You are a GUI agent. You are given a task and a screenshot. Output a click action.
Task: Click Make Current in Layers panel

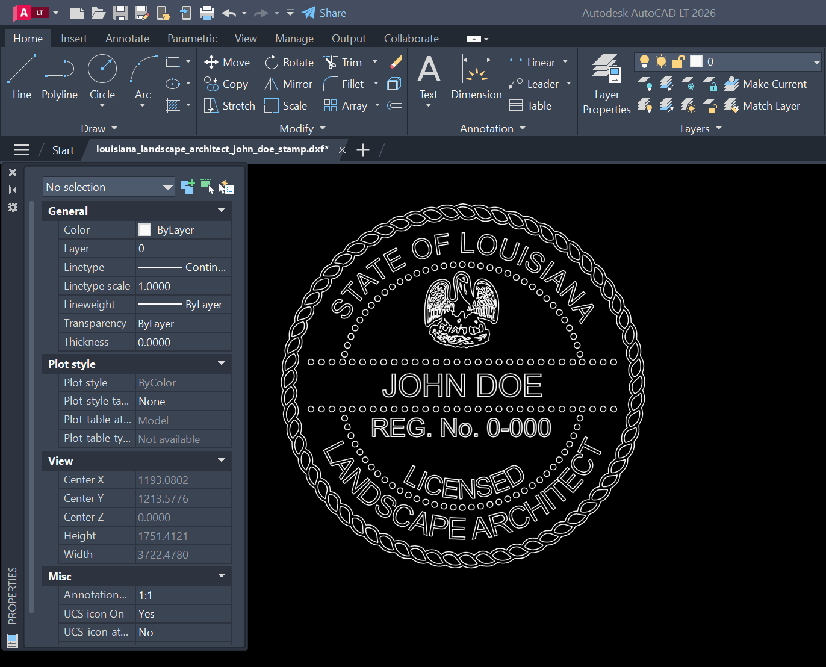click(x=766, y=84)
